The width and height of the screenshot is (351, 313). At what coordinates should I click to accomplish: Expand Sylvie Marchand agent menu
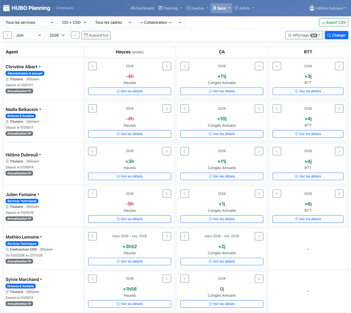click(24, 279)
